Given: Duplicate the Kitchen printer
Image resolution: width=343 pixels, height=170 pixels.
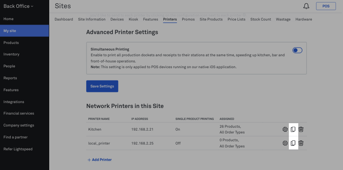Looking at the screenshot, I should click(x=293, y=129).
